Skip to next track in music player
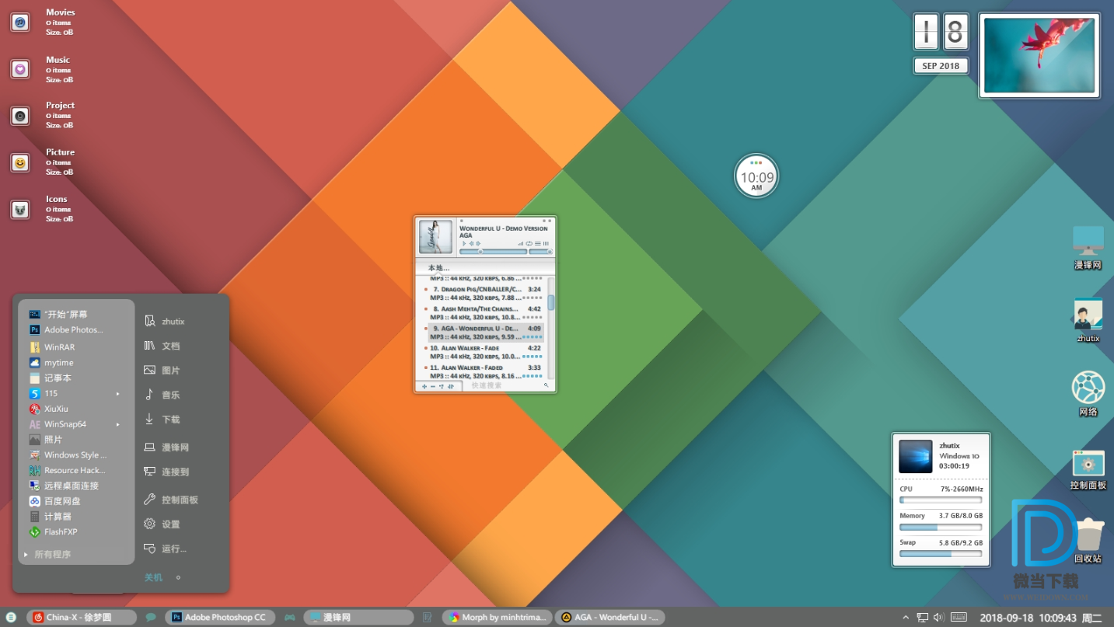1114x627 pixels. (478, 243)
